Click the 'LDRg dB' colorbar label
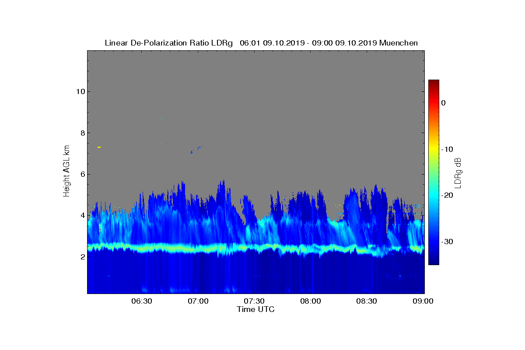 [x=458, y=172]
